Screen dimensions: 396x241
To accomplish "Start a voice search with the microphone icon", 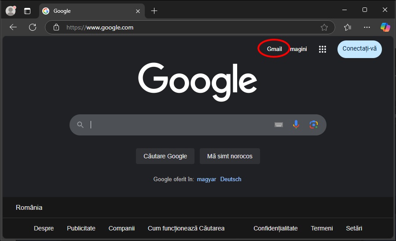I will [296, 125].
